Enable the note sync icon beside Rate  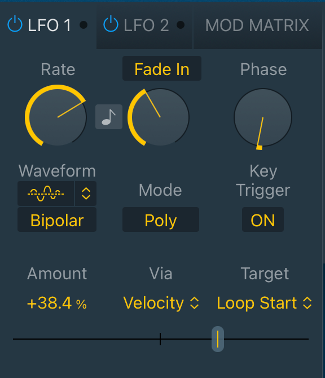(x=109, y=117)
